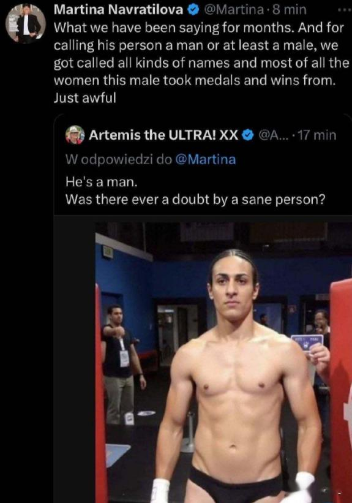
Task: Open quoted tweet via the "He's a man." text
Action: tap(101, 182)
